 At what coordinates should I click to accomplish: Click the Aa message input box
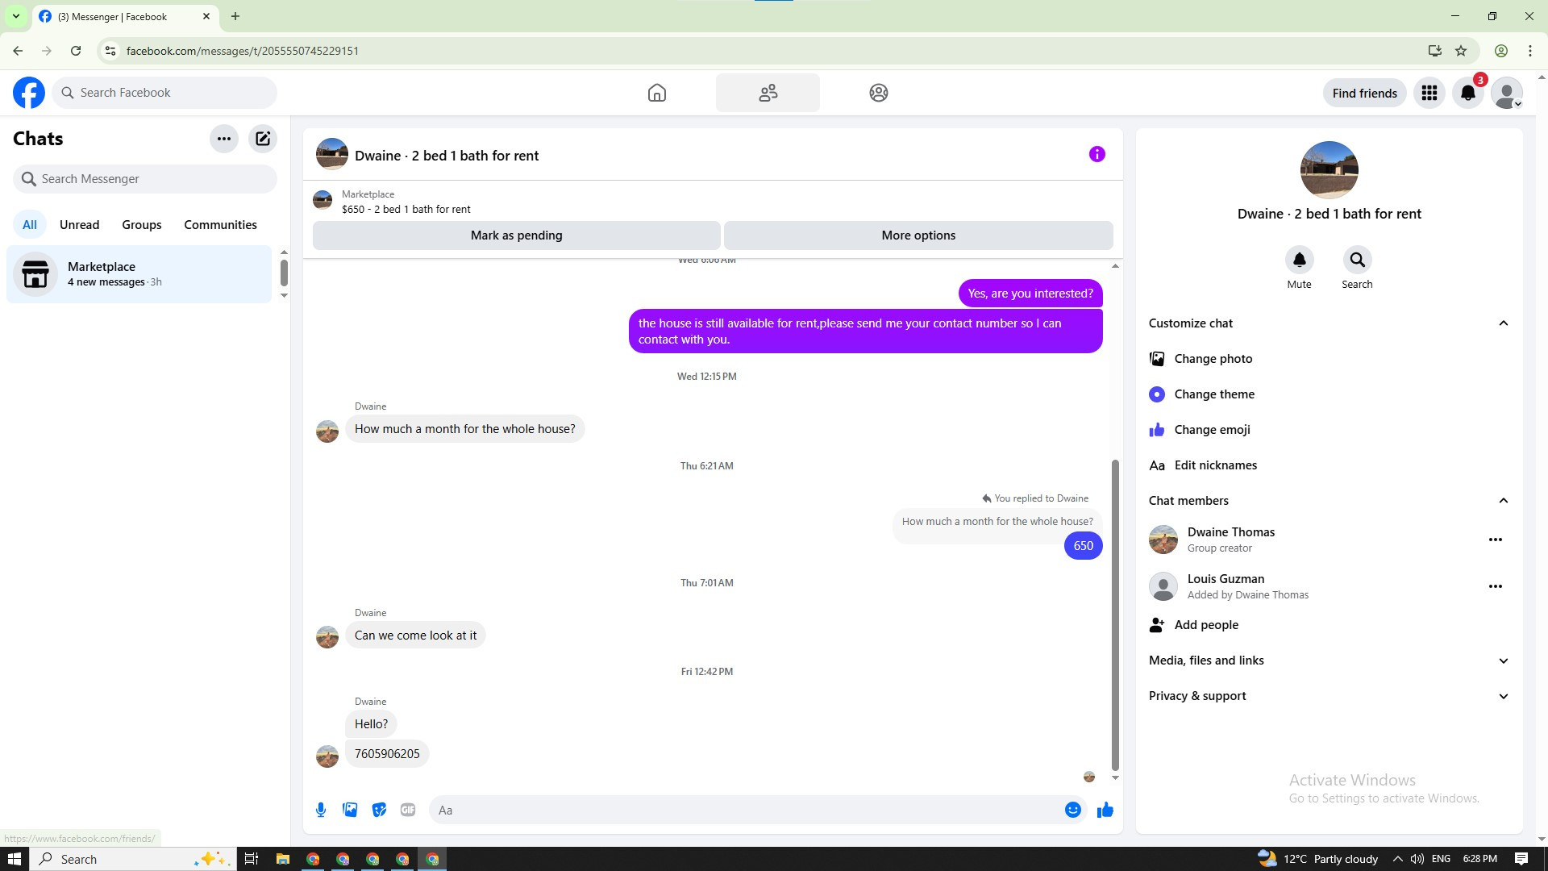[x=747, y=810]
